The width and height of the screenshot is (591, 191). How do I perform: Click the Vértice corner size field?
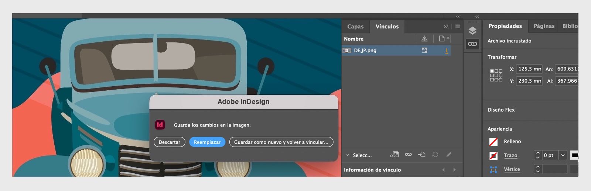coord(554,169)
